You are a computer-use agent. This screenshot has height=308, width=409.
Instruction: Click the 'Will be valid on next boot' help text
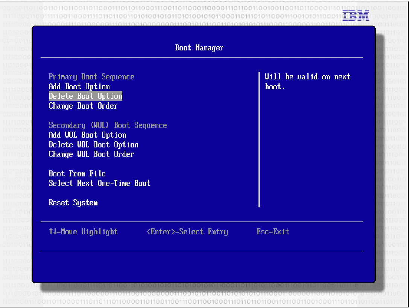pos(307,81)
